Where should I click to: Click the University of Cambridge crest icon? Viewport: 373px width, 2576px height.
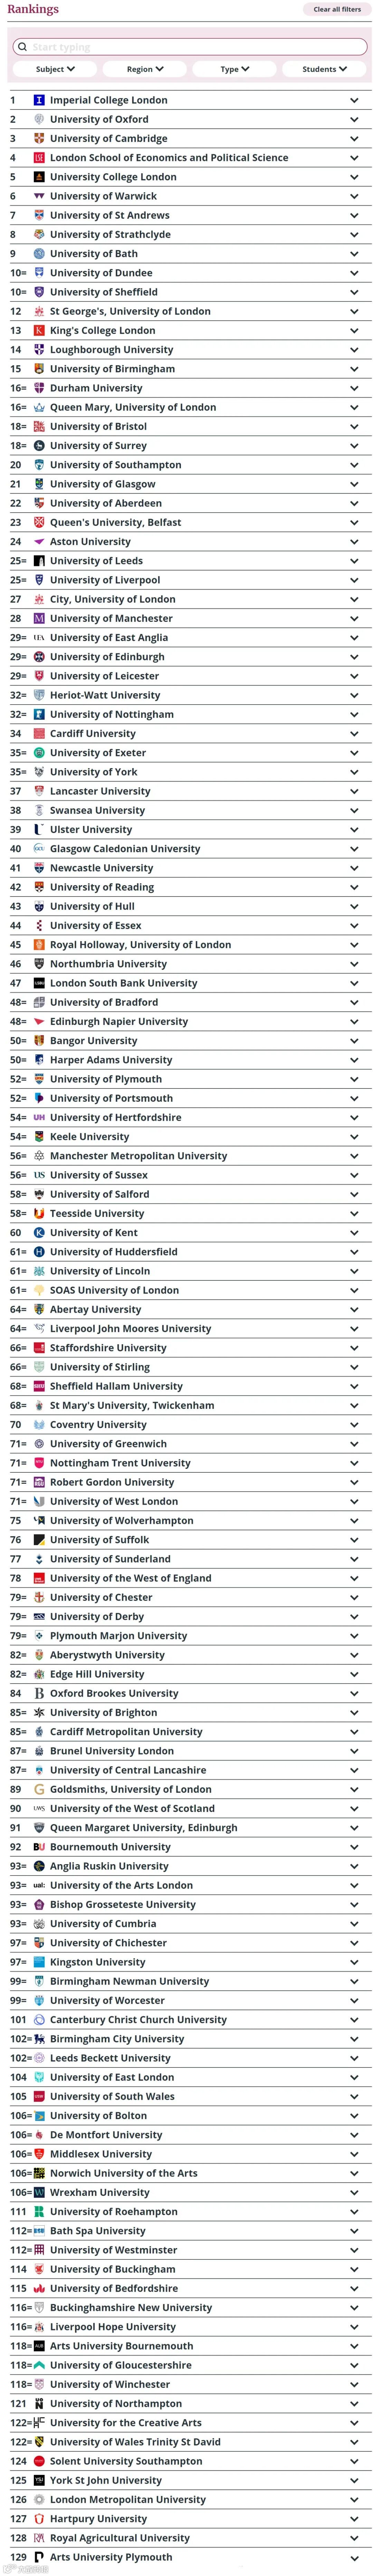point(39,138)
